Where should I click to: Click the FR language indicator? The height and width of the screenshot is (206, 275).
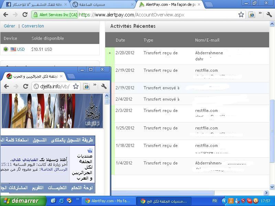(x=214, y=201)
